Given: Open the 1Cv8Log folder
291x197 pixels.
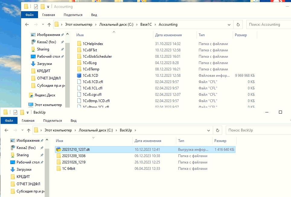Looking at the screenshot, I should pyautogui.click(x=89, y=63).
